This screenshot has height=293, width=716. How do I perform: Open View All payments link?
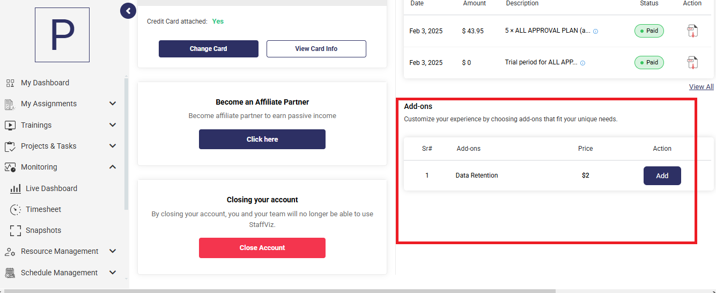701,86
